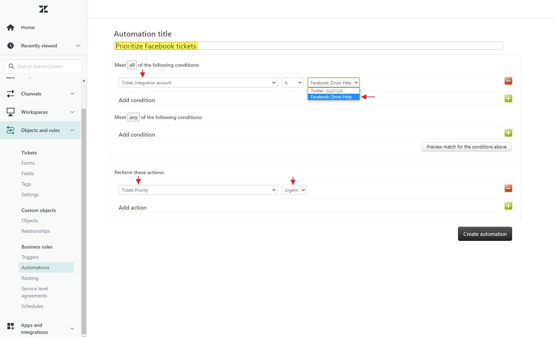556x337 pixels.
Task: Click the Objects and rules icon
Action: [11, 130]
